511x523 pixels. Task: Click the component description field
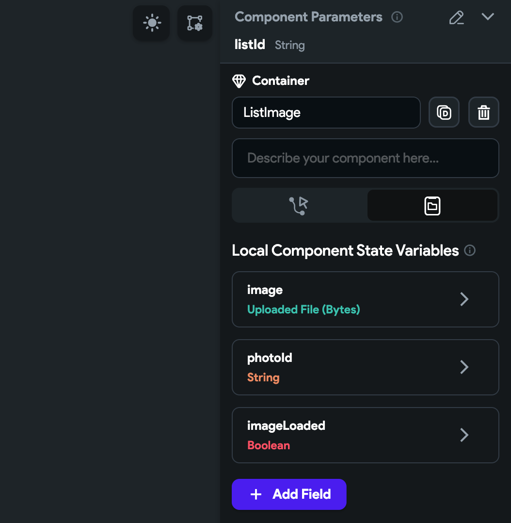point(366,158)
